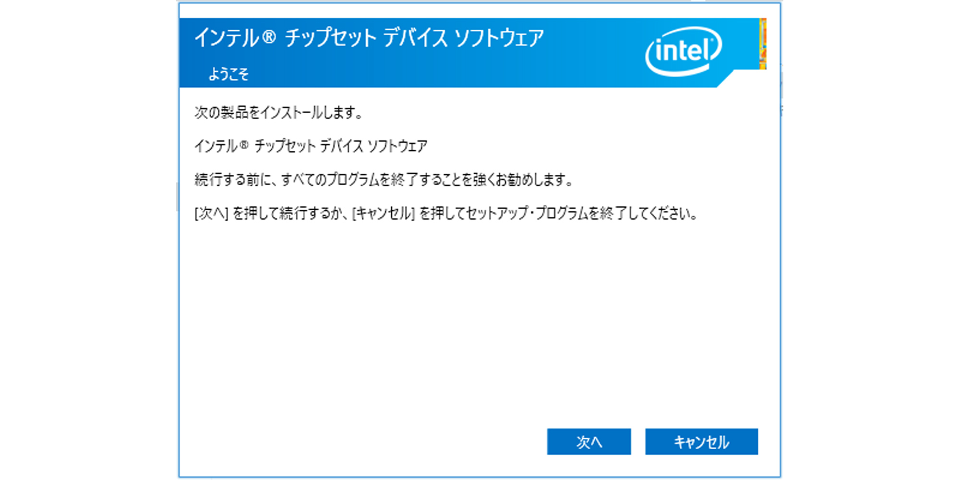Click the Intel logo in the header
Viewport: 960px width, 480px height.
click(x=683, y=51)
